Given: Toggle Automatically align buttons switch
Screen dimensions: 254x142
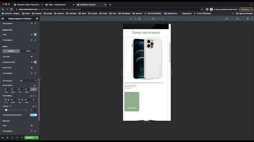Looking at the screenshot, I should pyautogui.click(x=33, y=115).
